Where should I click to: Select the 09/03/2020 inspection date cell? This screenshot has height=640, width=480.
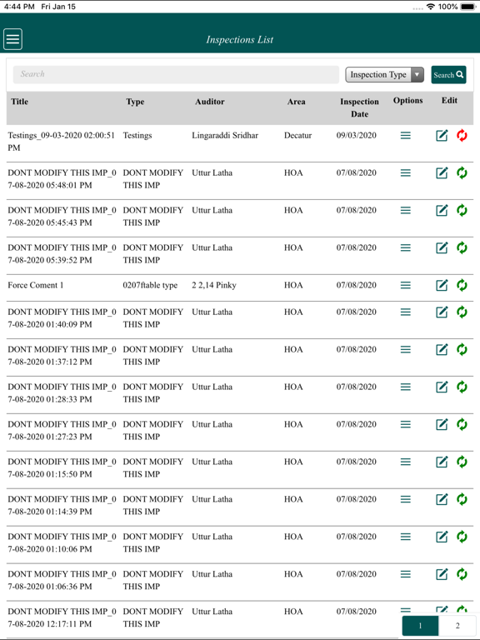[x=357, y=135]
